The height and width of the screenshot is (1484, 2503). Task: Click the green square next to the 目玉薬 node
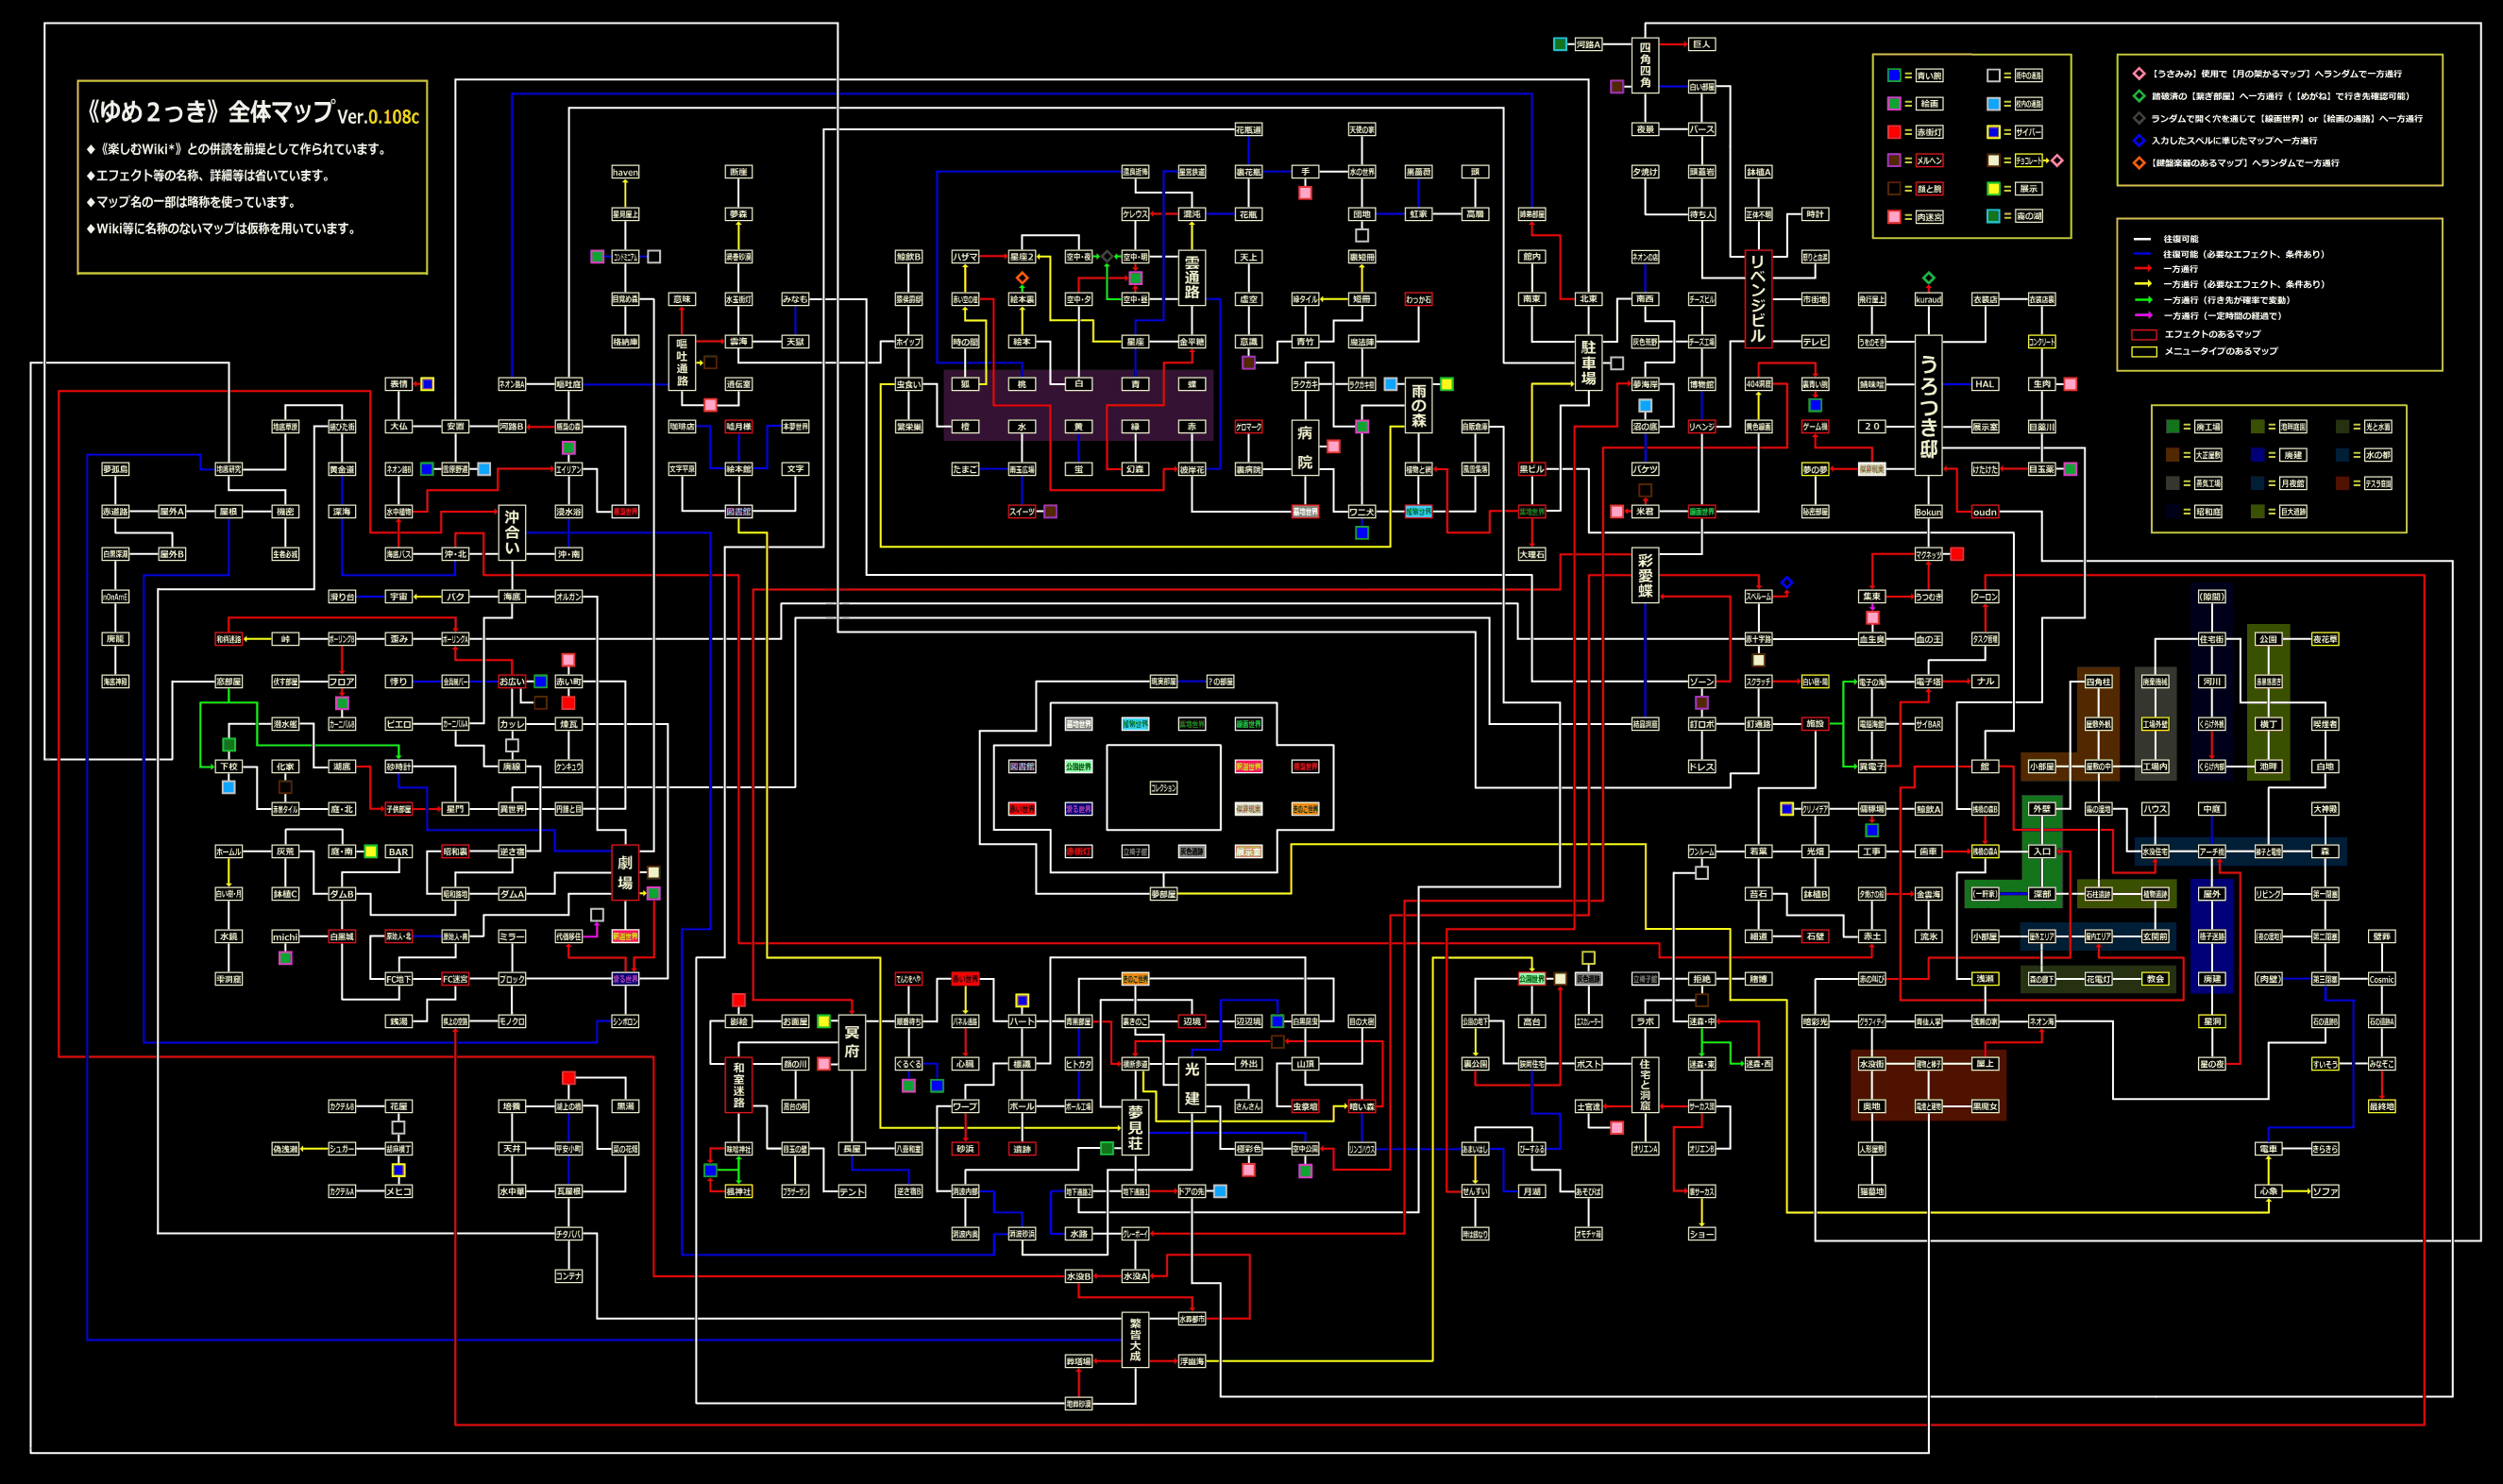point(2070,469)
